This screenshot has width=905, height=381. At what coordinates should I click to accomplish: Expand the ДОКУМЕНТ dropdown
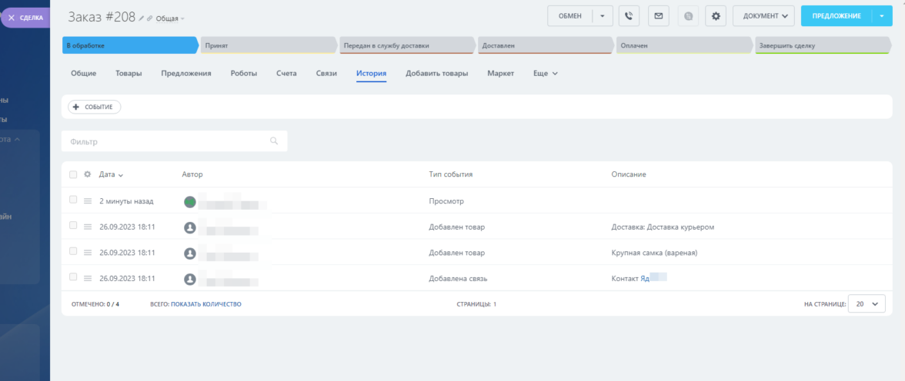[763, 15]
